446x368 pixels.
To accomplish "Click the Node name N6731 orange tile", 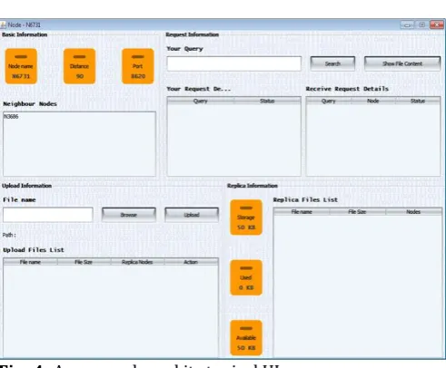I will [x=21, y=66].
